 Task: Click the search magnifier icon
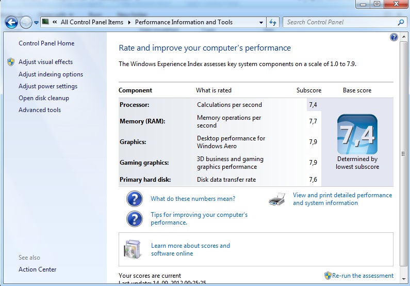401,23
